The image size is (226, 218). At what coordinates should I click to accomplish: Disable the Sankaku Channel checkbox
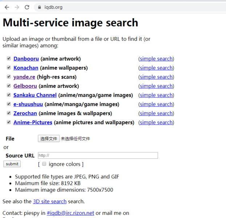coord(9,95)
